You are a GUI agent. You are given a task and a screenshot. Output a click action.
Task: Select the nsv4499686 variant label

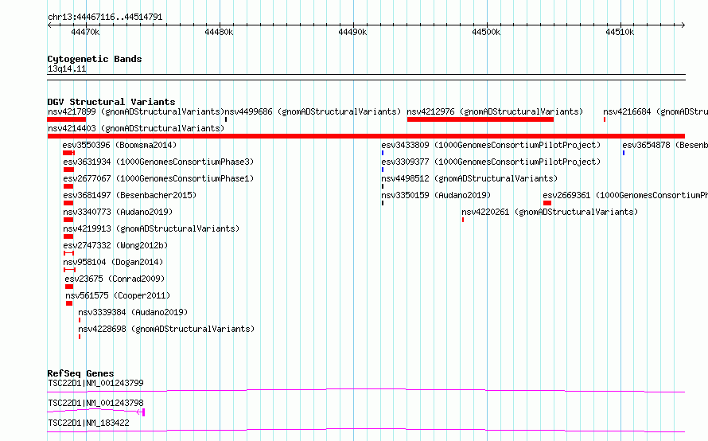[x=313, y=111]
